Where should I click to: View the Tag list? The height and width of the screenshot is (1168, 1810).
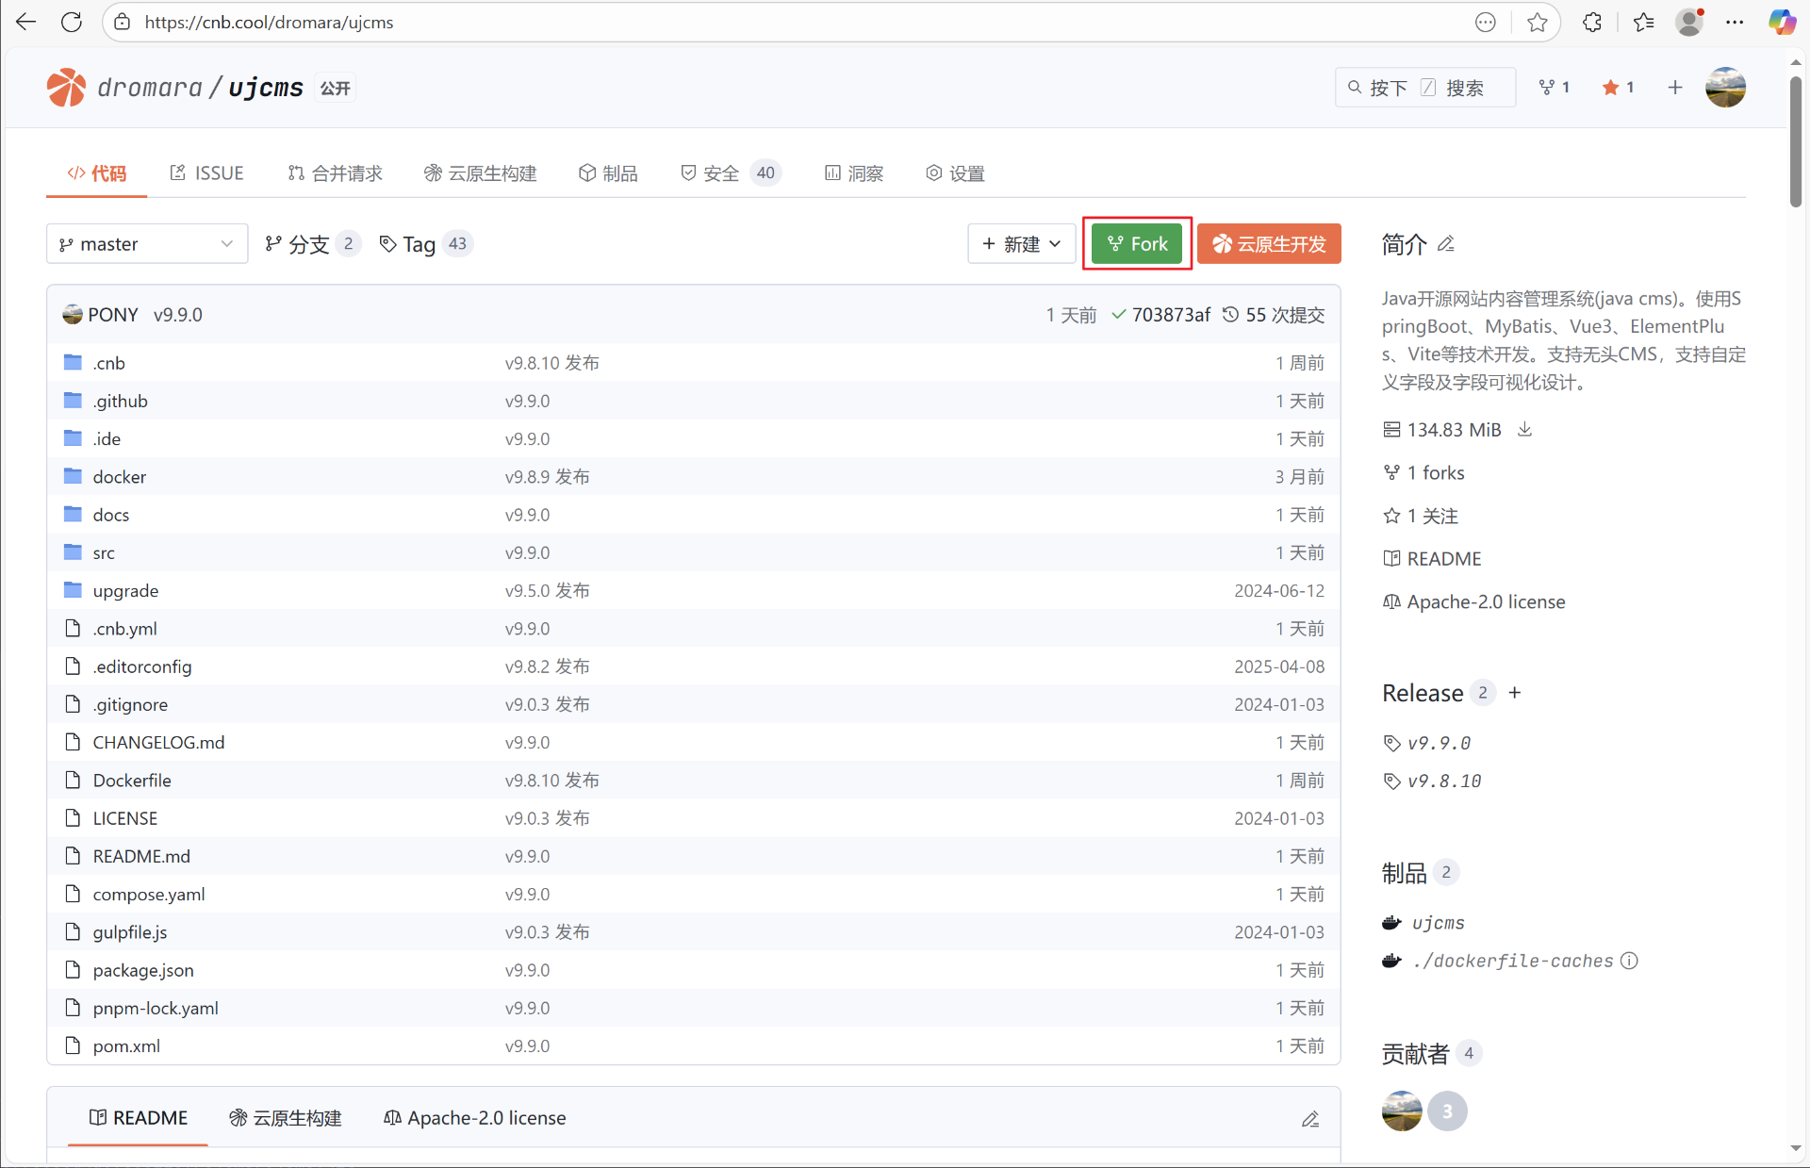(425, 244)
